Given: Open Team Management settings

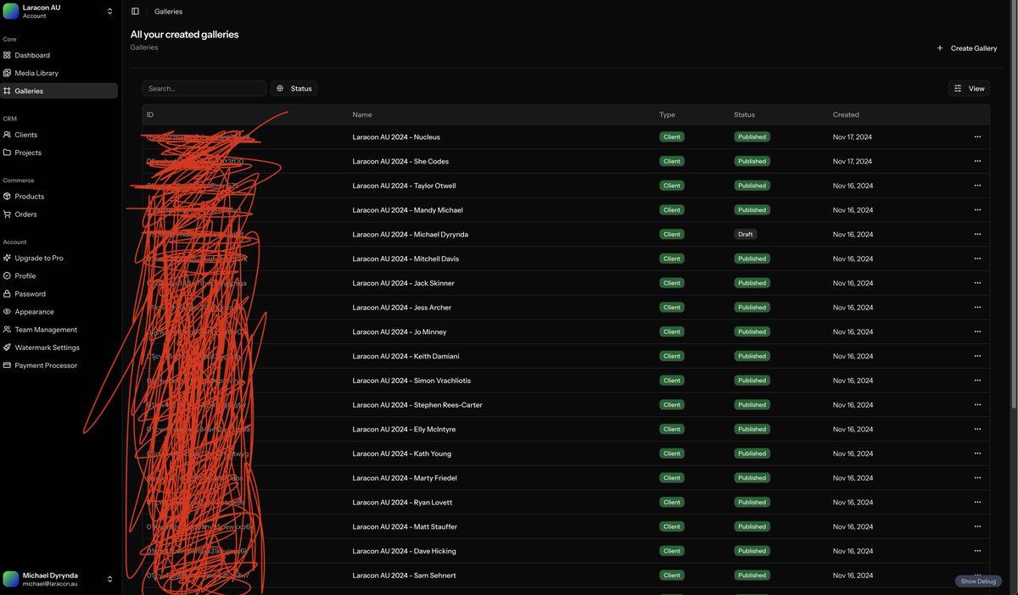Looking at the screenshot, I should [59, 330].
